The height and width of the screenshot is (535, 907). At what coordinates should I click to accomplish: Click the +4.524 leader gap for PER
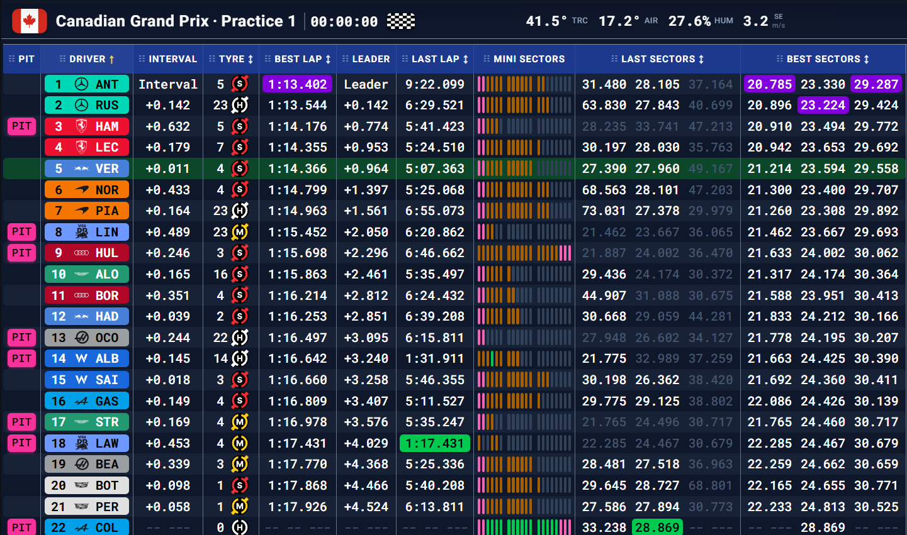coord(366,507)
